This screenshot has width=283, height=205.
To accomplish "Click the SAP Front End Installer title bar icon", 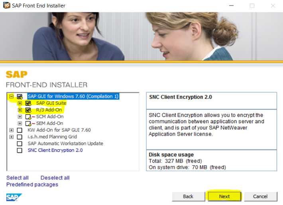I will [x=7, y=6].
